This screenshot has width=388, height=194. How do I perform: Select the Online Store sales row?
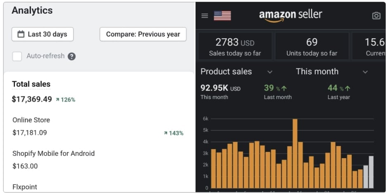click(x=98, y=126)
